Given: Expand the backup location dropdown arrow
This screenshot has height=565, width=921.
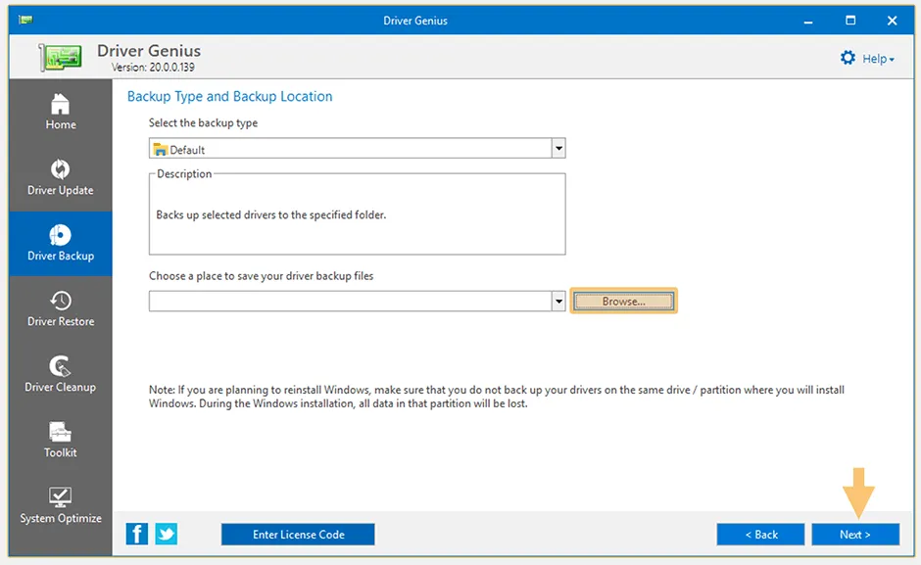Looking at the screenshot, I should pos(558,302).
